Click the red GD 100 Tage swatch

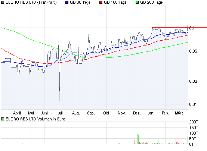click(x=101, y=2)
